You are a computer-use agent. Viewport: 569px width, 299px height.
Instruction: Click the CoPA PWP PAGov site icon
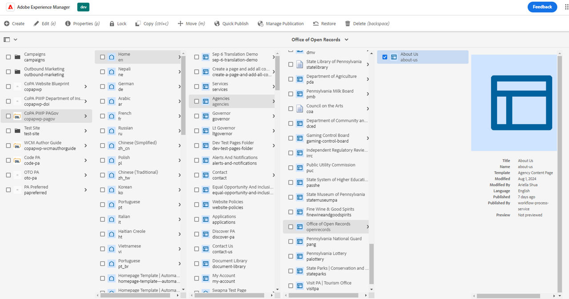tap(17, 116)
